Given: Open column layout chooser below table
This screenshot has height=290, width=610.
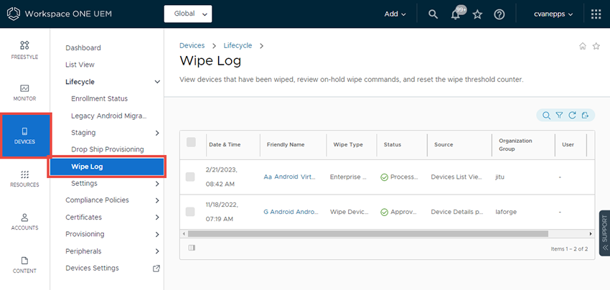Looking at the screenshot, I should [192, 248].
